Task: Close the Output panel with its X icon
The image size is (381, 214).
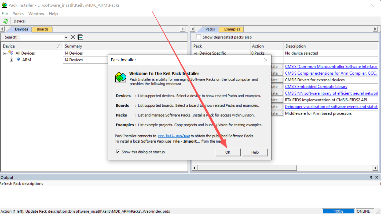Action: 377,177
